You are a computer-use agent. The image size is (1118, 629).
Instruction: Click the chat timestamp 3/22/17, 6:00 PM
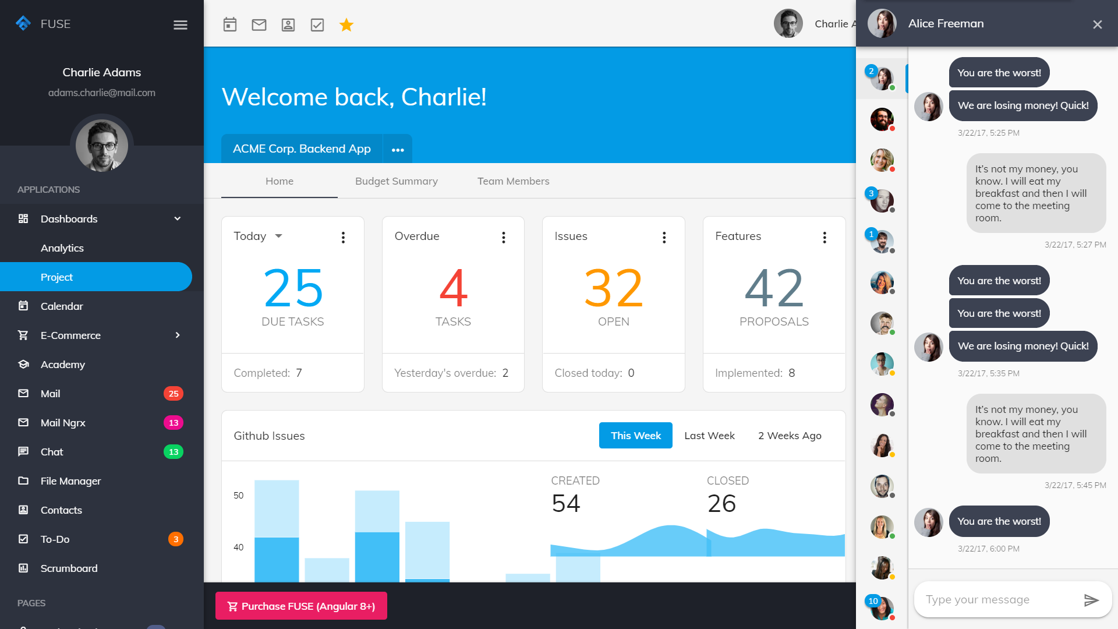click(989, 549)
